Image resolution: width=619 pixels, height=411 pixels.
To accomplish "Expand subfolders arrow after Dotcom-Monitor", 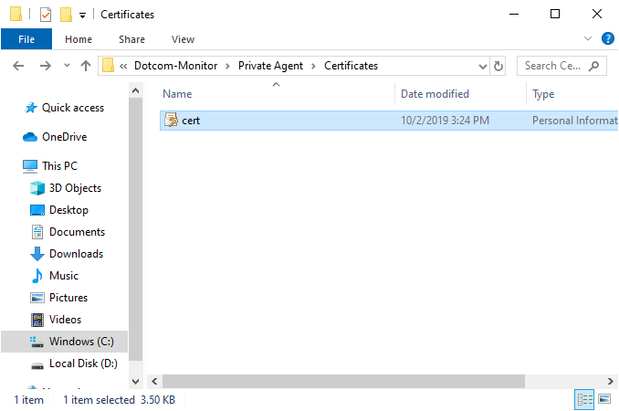I will pyautogui.click(x=227, y=66).
